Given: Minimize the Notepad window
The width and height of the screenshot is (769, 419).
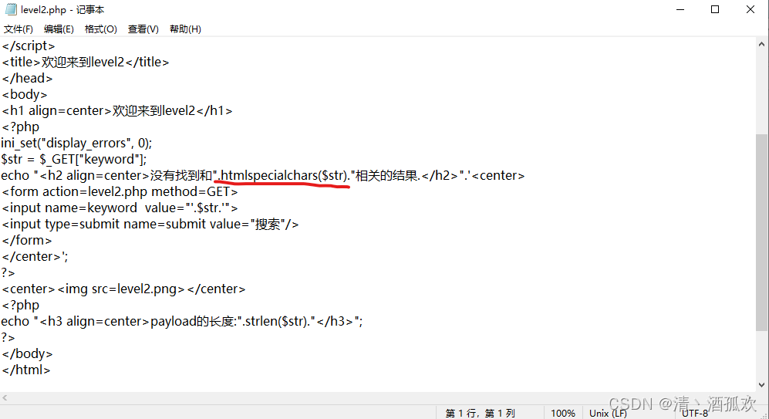Looking at the screenshot, I should [x=680, y=9].
